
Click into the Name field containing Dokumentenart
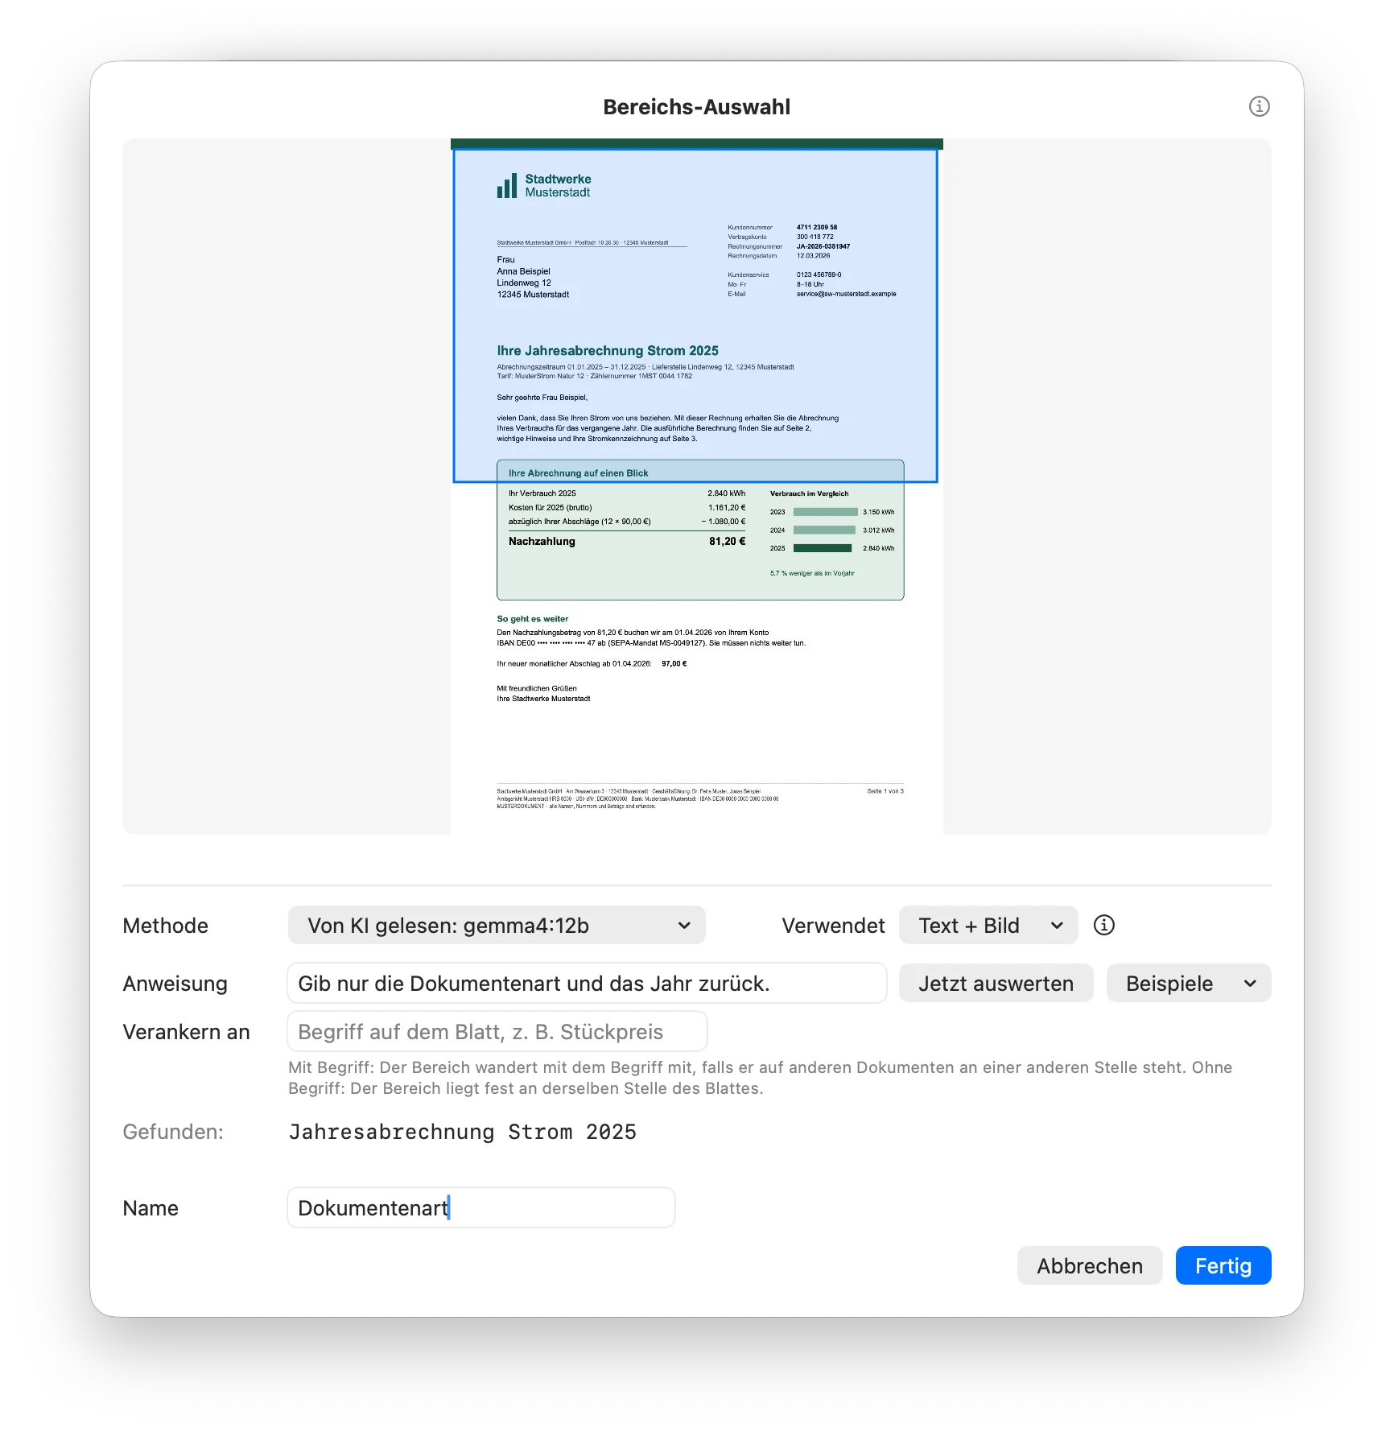[480, 1207]
